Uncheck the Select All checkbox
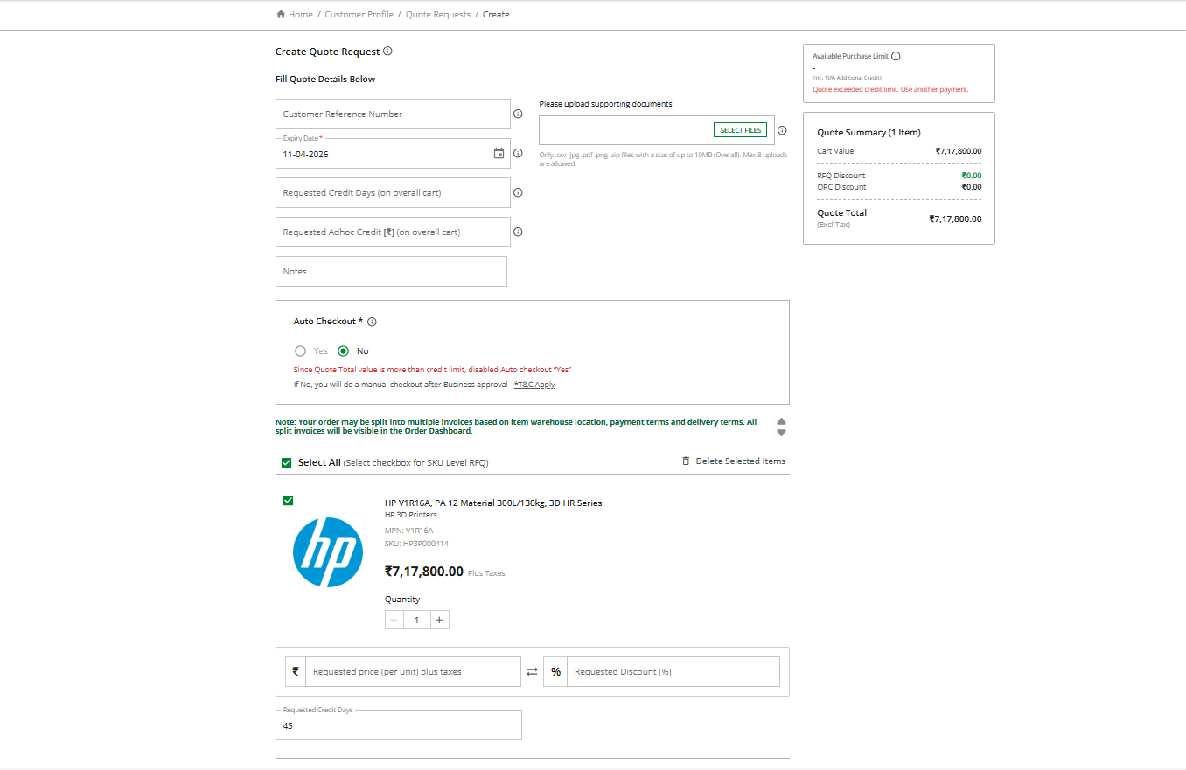 (286, 462)
